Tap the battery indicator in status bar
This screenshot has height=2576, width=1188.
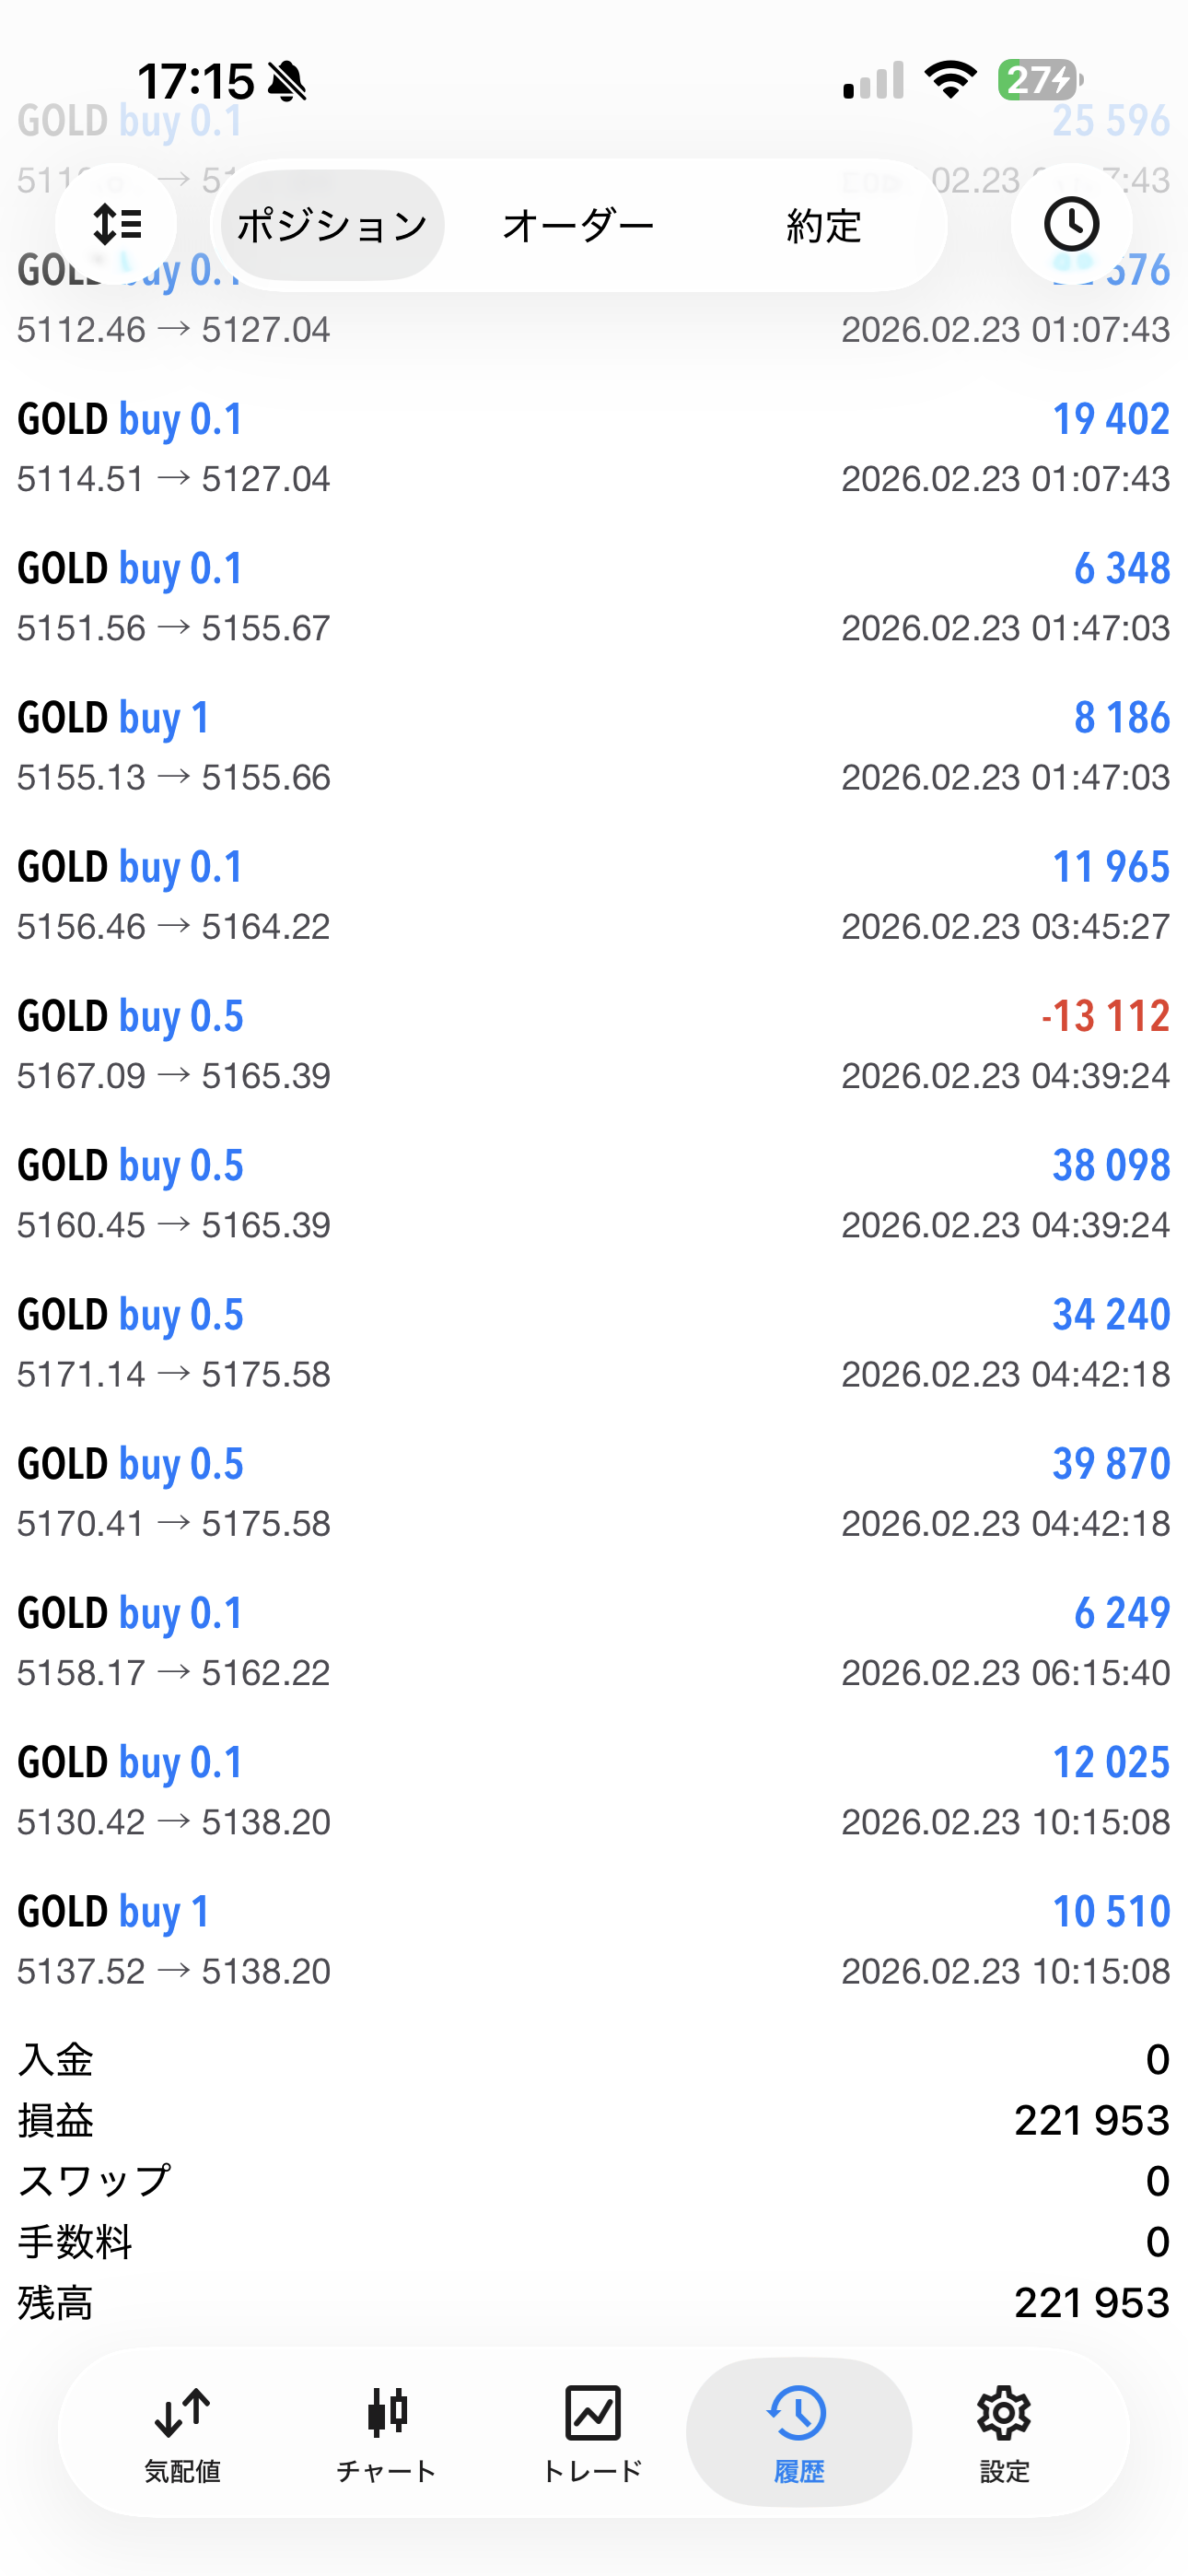(1040, 80)
